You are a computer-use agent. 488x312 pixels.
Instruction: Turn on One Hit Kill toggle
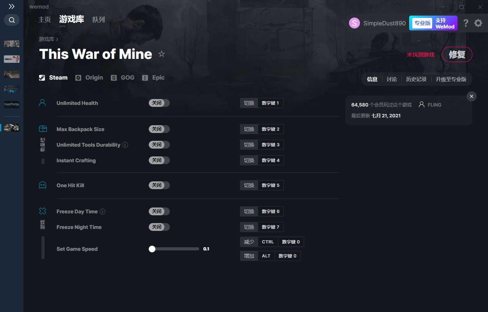click(x=159, y=185)
